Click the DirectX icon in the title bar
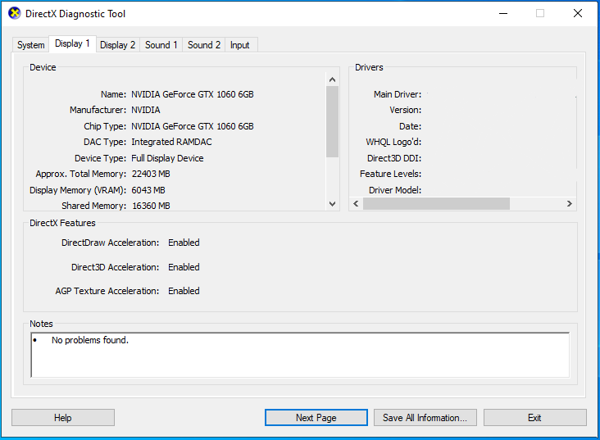Image resolution: width=600 pixels, height=440 pixels. tap(14, 14)
